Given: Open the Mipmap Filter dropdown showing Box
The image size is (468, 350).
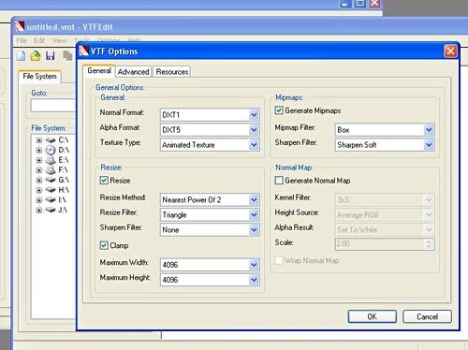Looking at the screenshot, I should (x=385, y=130).
